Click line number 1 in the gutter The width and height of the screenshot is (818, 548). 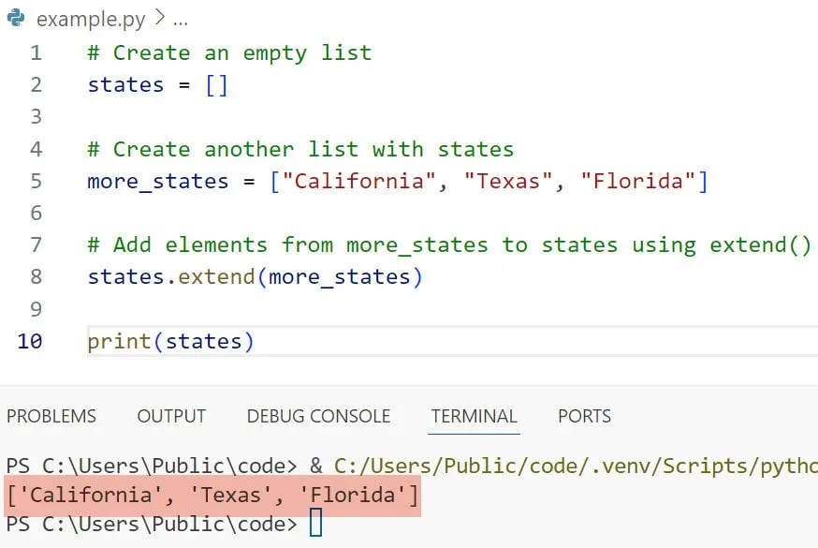36,52
